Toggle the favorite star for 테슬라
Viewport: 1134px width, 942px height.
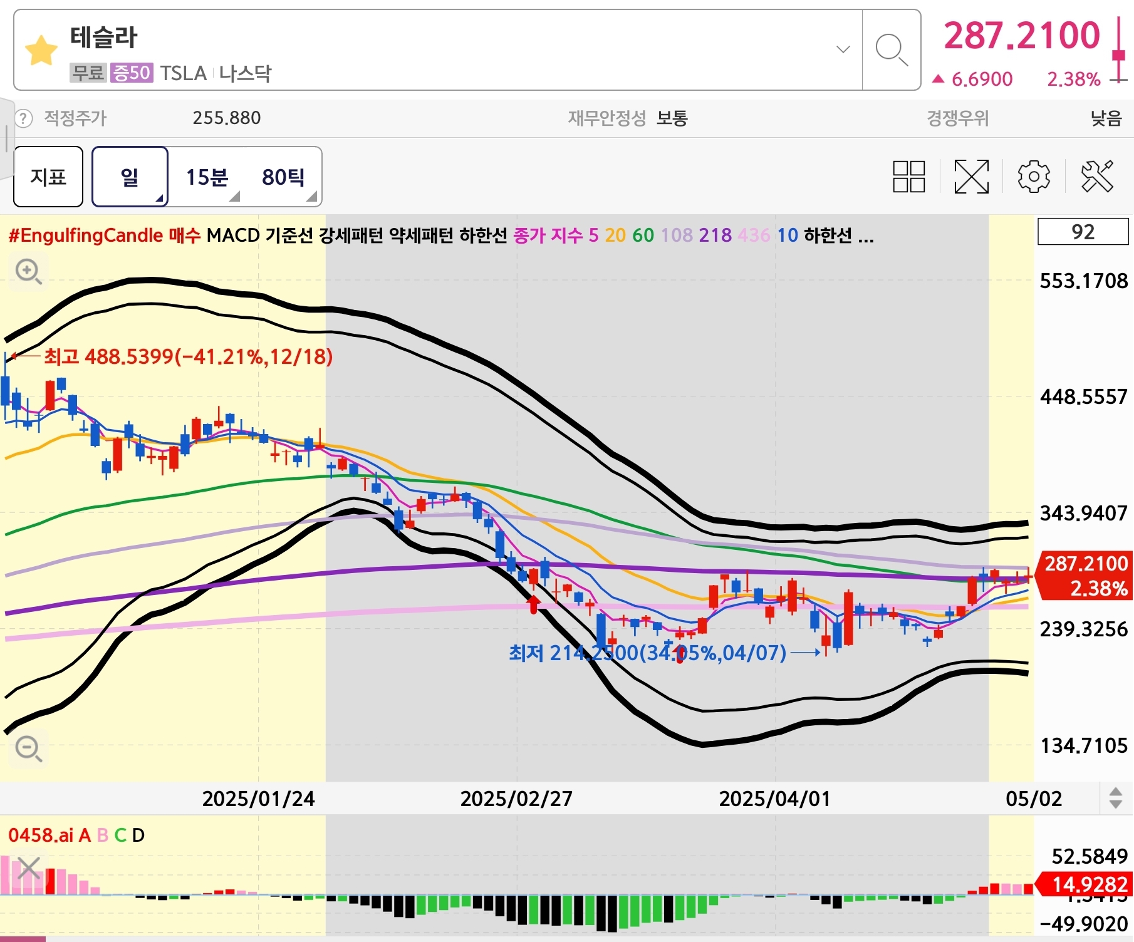41,51
